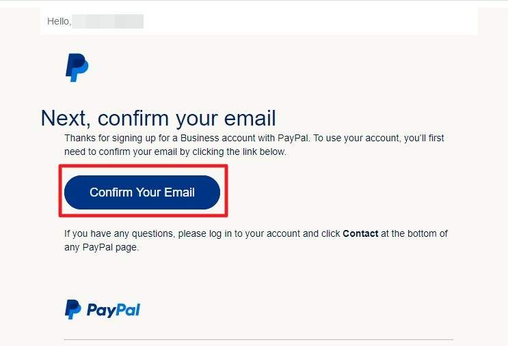Click the phrase "at the bottom of"
The width and height of the screenshot is (508, 346).
pyautogui.click(x=414, y=233)
